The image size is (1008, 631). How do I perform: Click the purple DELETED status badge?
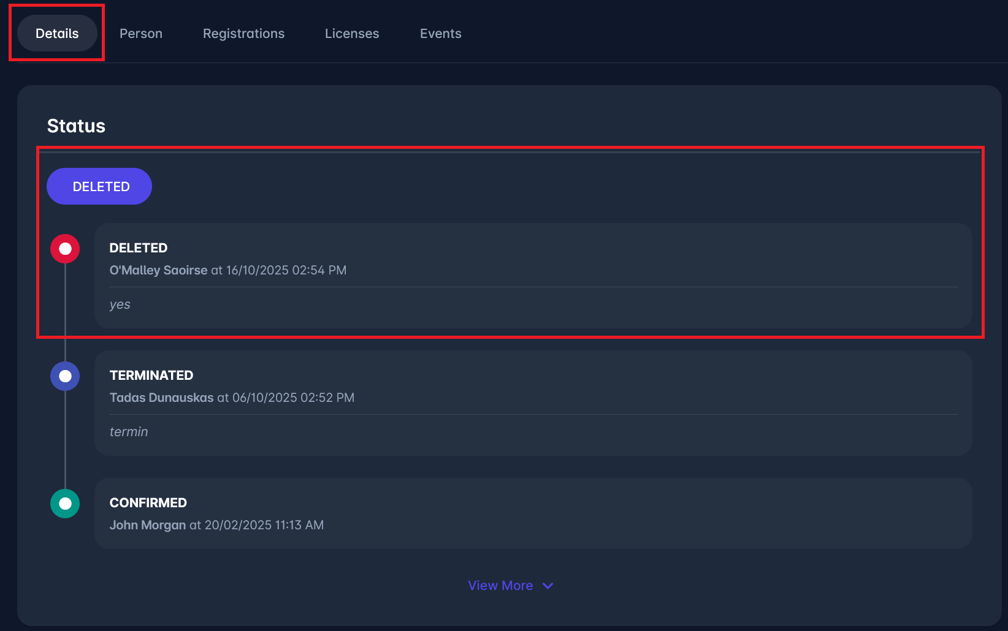(x=99, y=186)
